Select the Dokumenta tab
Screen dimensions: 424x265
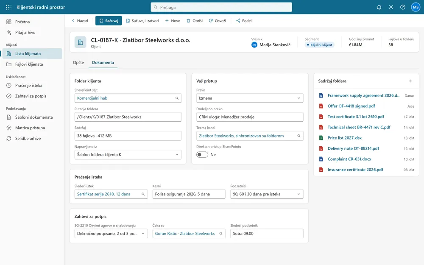pyautogui.click(x=103, y=62)
